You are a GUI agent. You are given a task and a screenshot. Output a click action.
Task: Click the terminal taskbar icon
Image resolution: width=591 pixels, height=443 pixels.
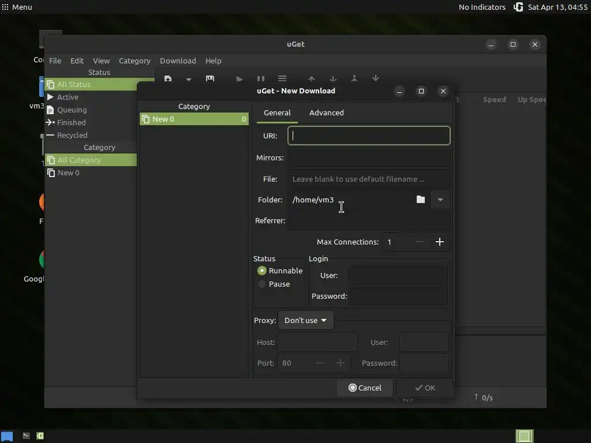coord(26,436)
